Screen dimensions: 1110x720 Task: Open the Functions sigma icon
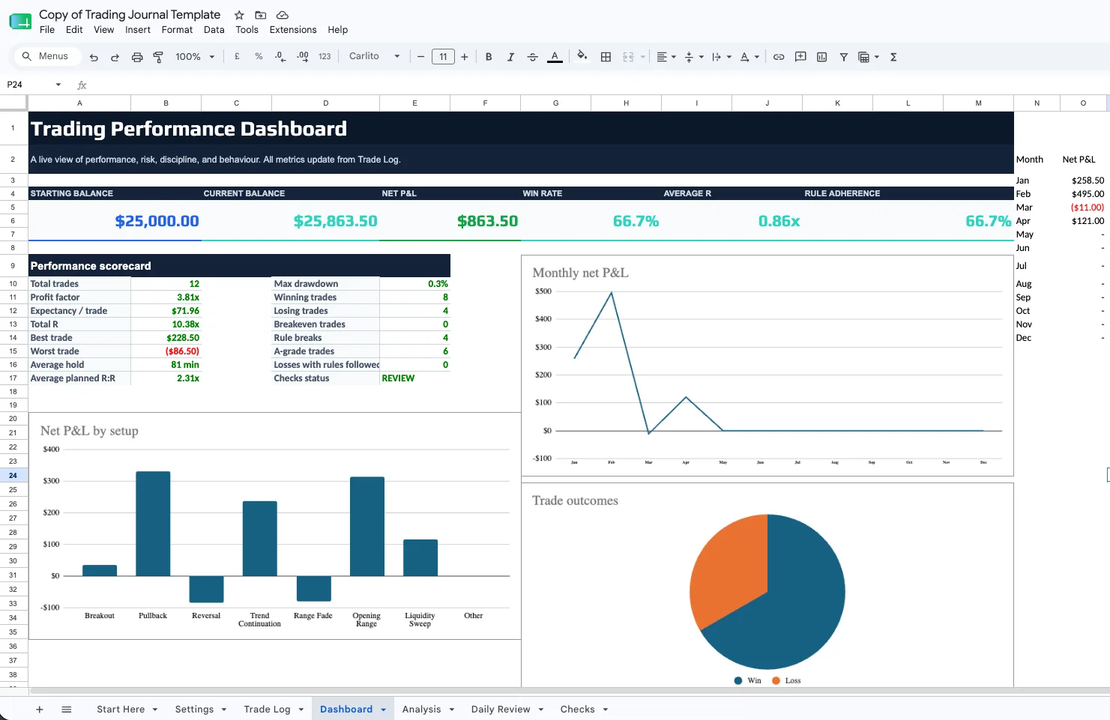click(893, 57)
